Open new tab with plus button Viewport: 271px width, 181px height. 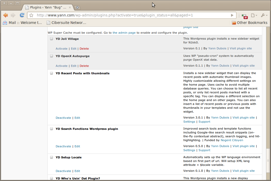(77, 7)
